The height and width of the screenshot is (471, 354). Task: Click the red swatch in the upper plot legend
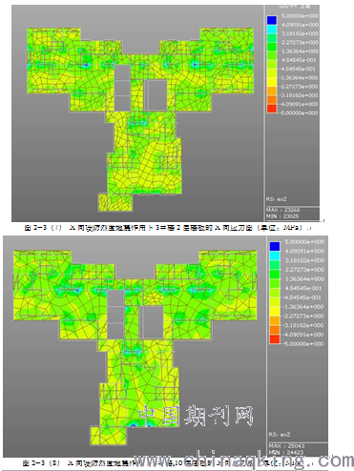272,109
